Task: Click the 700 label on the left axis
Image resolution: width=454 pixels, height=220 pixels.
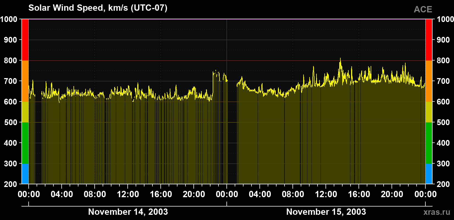Action: click(11, 81)
